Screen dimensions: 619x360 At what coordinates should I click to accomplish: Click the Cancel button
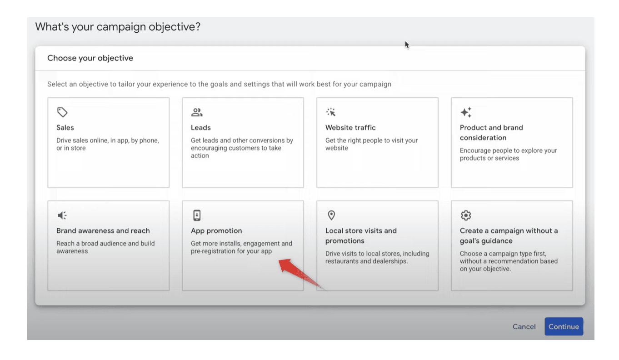click(524, 326)
